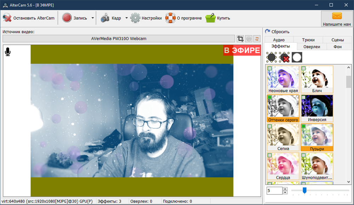Click the effect intensity slider handle
354x205 pixels.
point(304,191)
